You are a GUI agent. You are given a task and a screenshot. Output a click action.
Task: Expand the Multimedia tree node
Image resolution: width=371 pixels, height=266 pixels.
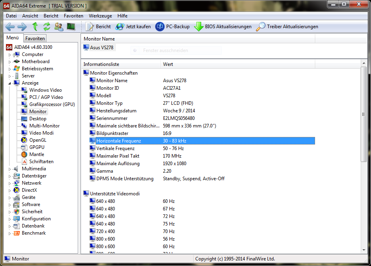[10, 169]
